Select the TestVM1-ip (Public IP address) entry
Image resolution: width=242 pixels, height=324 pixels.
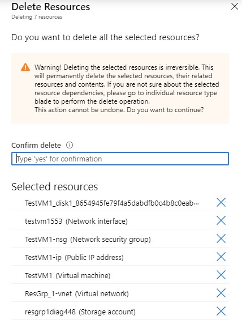pyautogui.click(x=74, y=258)
